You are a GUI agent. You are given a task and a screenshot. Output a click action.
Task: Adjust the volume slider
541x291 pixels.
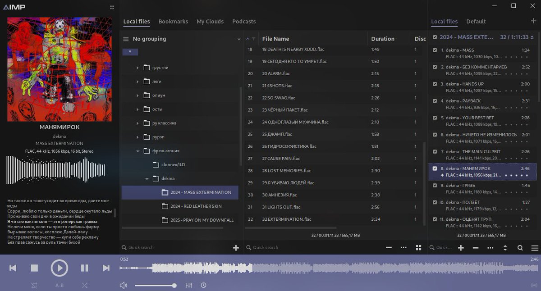point(155,285)
